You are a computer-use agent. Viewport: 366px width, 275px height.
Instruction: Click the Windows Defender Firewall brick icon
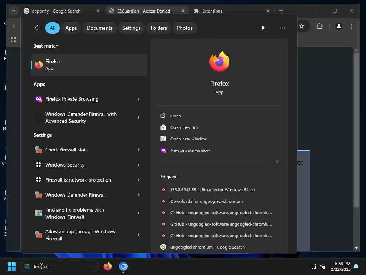tap(39, 195)
